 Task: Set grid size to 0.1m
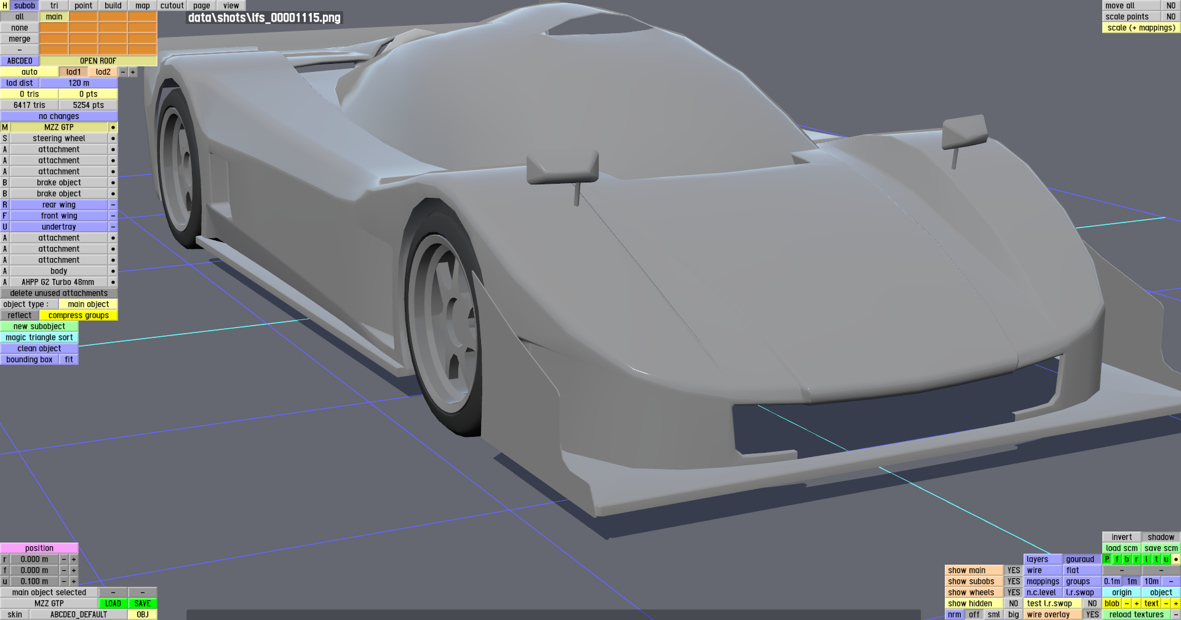(x=1112, y=581)
